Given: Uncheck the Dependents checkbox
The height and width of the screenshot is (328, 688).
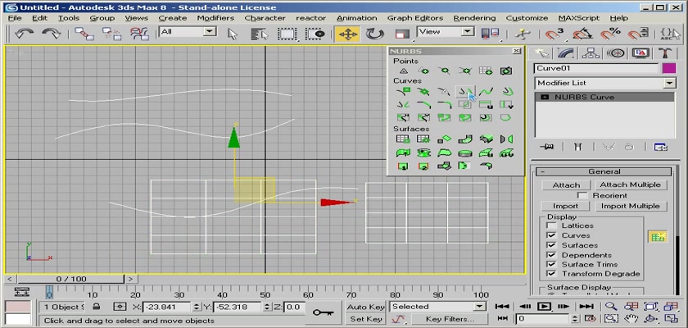Looking at the screenshot, I should click(x=551, y=255).
